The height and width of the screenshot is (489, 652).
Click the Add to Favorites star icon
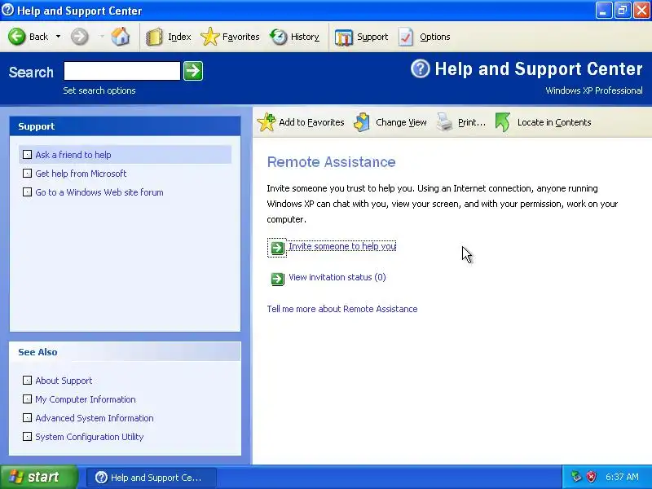pyautogui.click(x=267, y=122)
